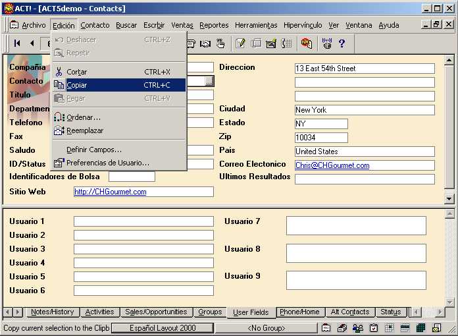
Task: Go to the first contact record
Action: pyautogui.click(x=17, y=43)
